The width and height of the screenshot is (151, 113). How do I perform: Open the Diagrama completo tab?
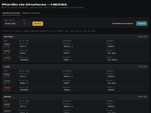[31, 13]
